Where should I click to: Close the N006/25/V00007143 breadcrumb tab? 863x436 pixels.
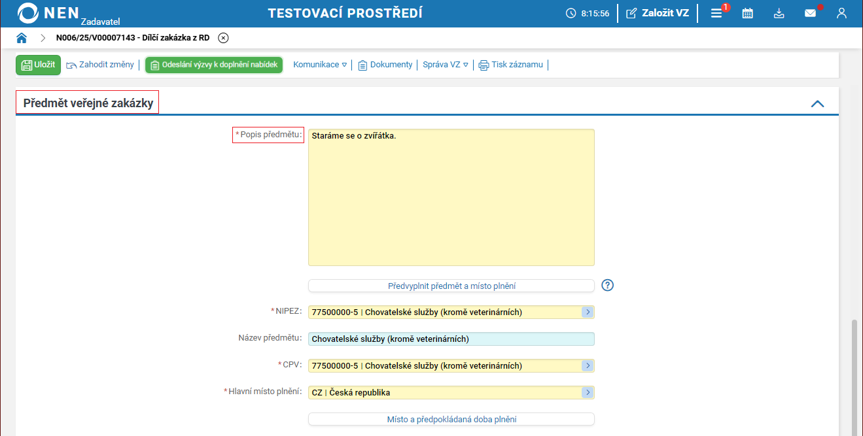[223, 38]
